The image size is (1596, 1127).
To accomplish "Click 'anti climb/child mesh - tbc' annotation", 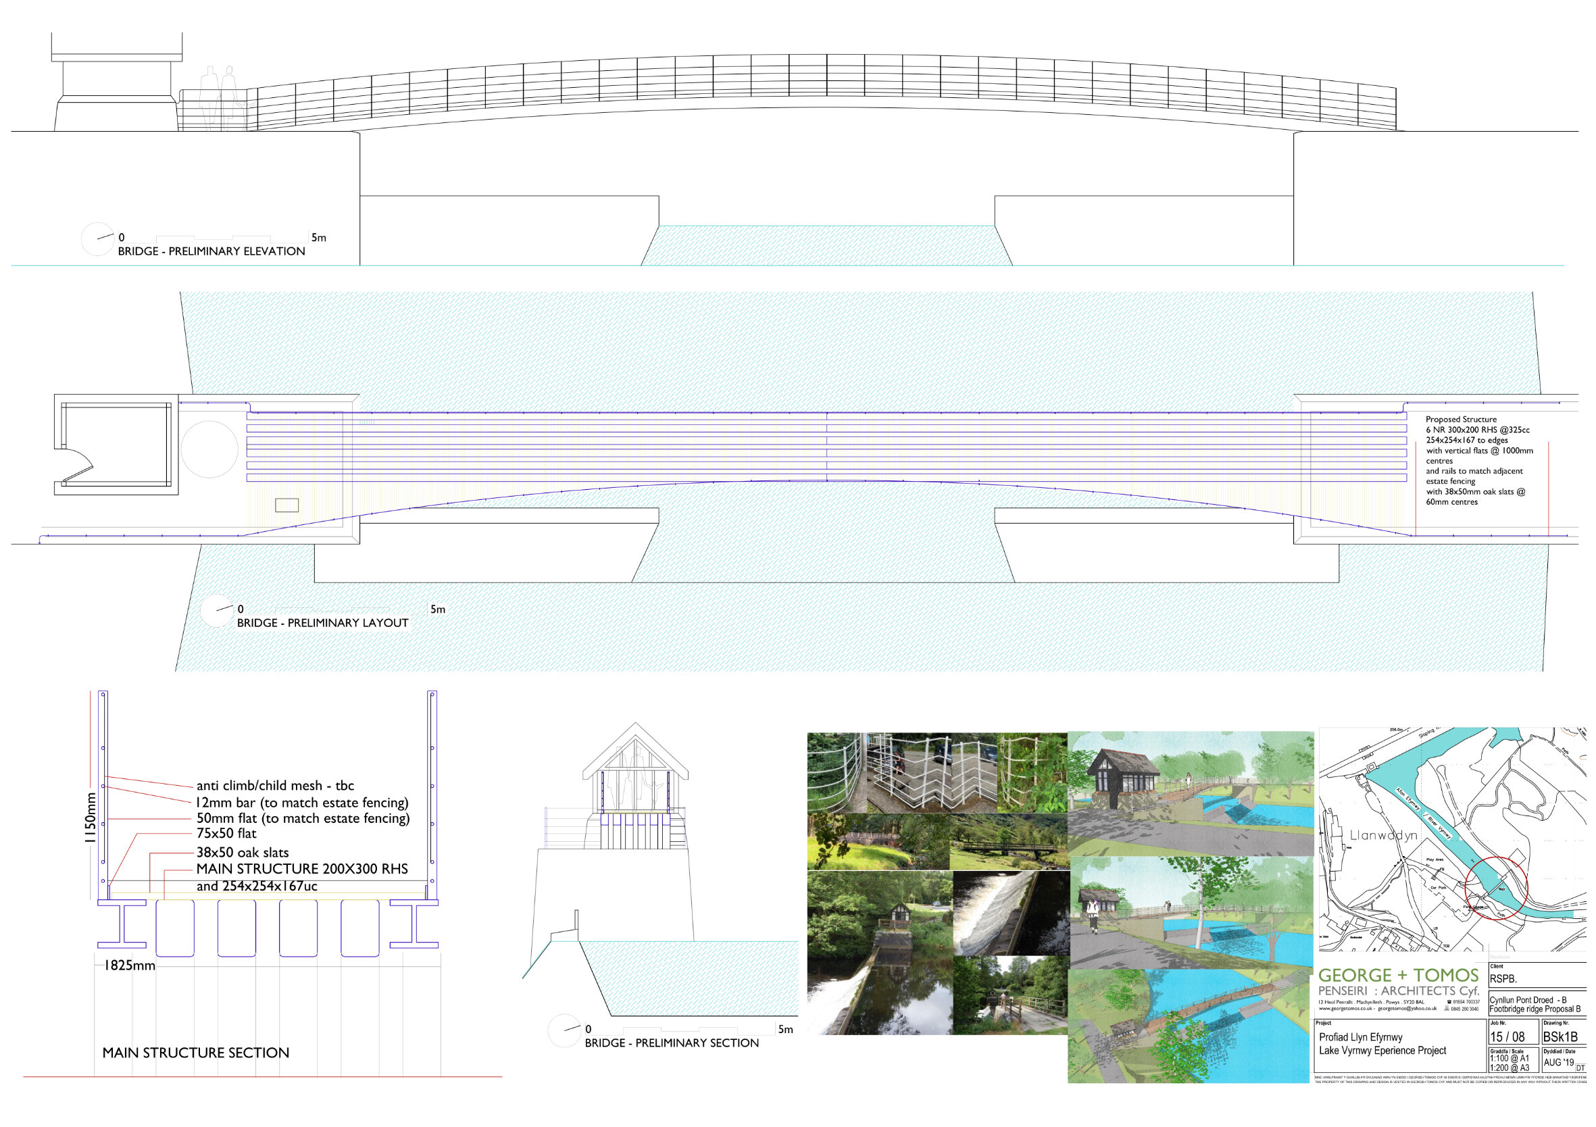I will (274, 786).
